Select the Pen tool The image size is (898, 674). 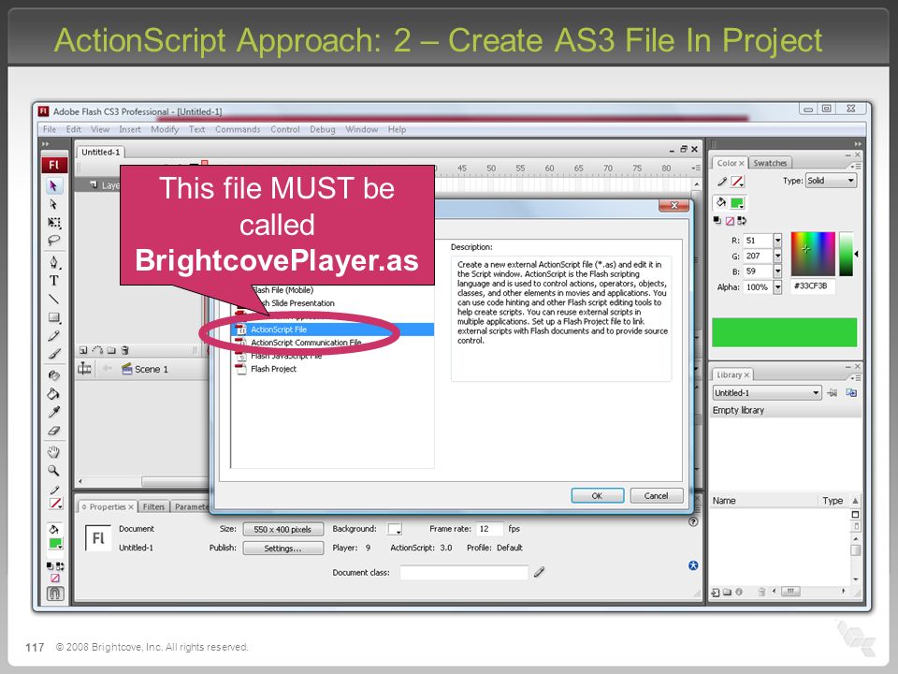click(54, 262)
